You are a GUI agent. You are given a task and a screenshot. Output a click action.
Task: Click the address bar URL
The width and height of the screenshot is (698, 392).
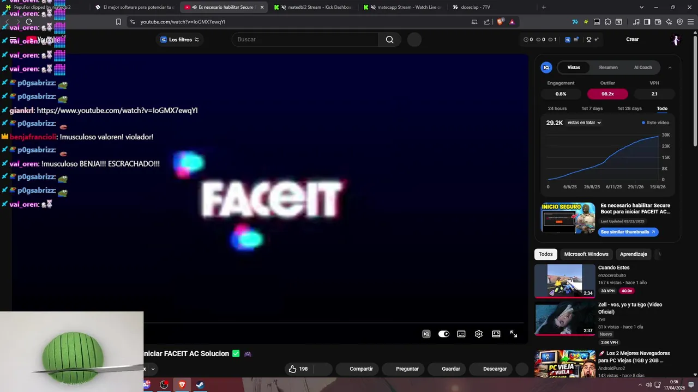[183, 22]
